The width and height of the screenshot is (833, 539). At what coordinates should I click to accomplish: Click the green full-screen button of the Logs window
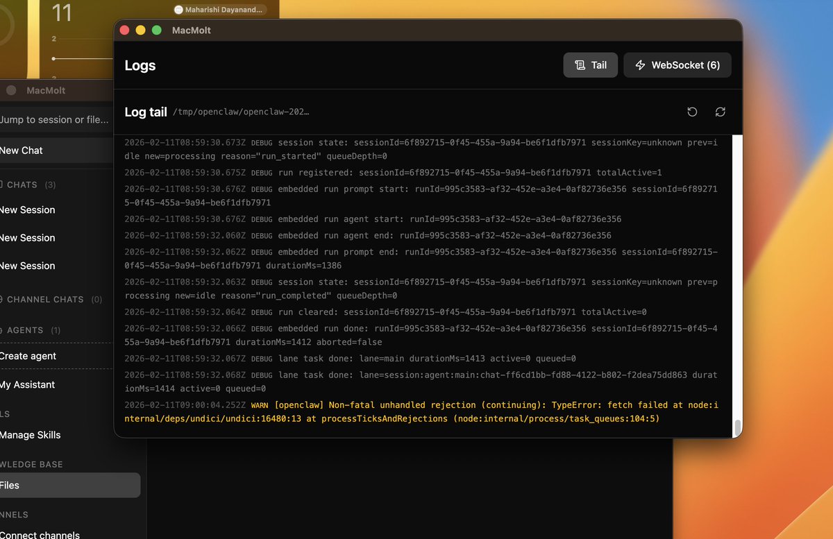click(x=157, y=30)
